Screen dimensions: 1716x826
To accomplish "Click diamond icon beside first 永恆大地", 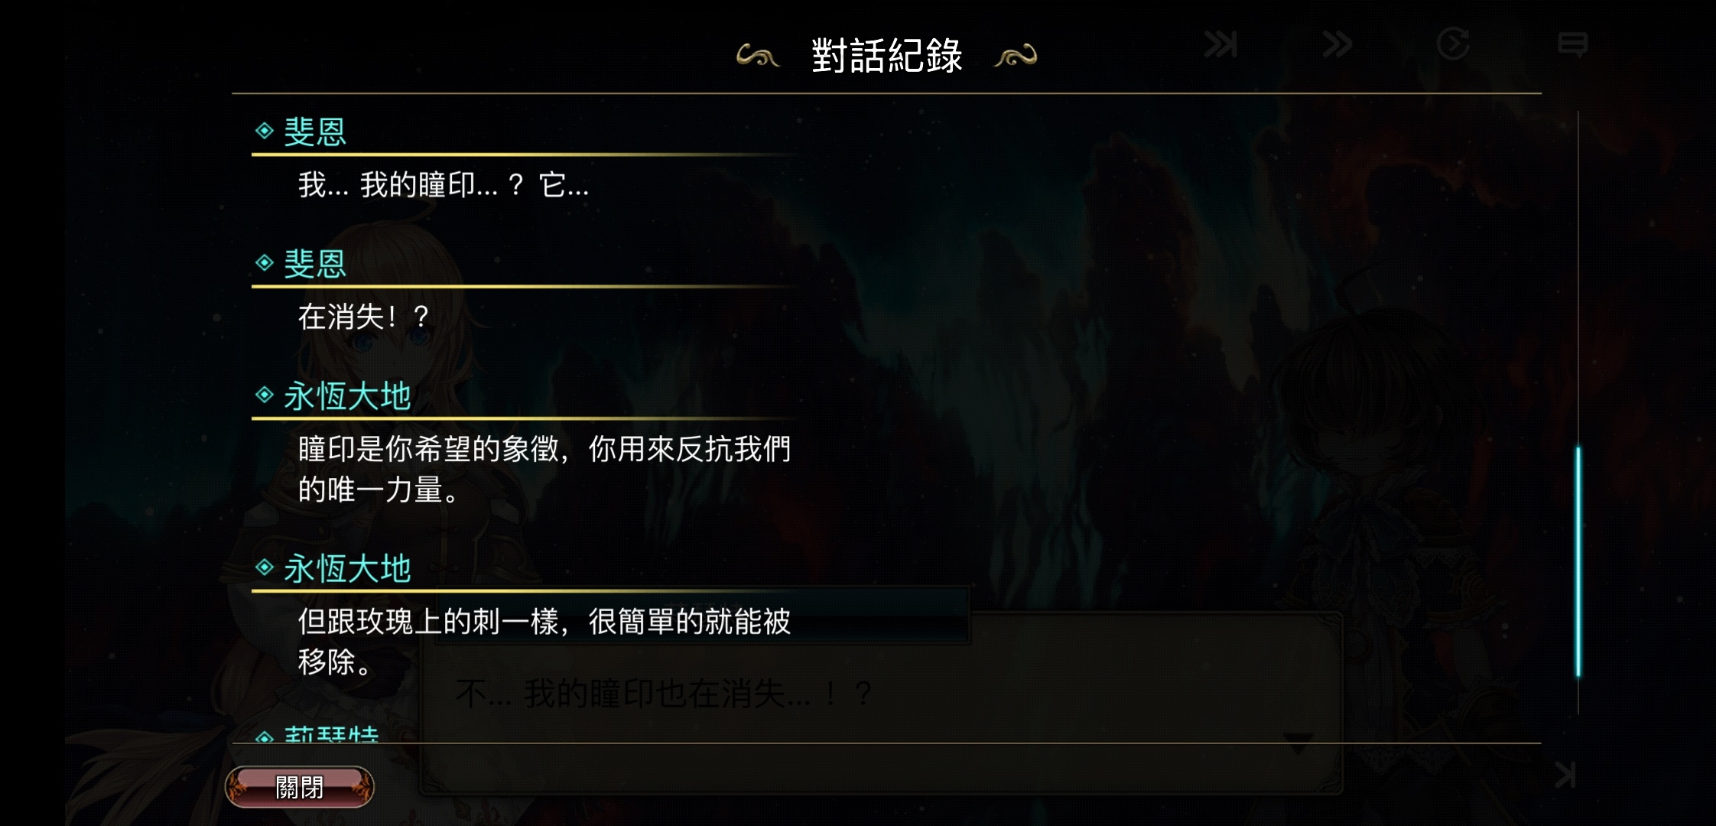I will pyautogui.click(x=265, y=395).
